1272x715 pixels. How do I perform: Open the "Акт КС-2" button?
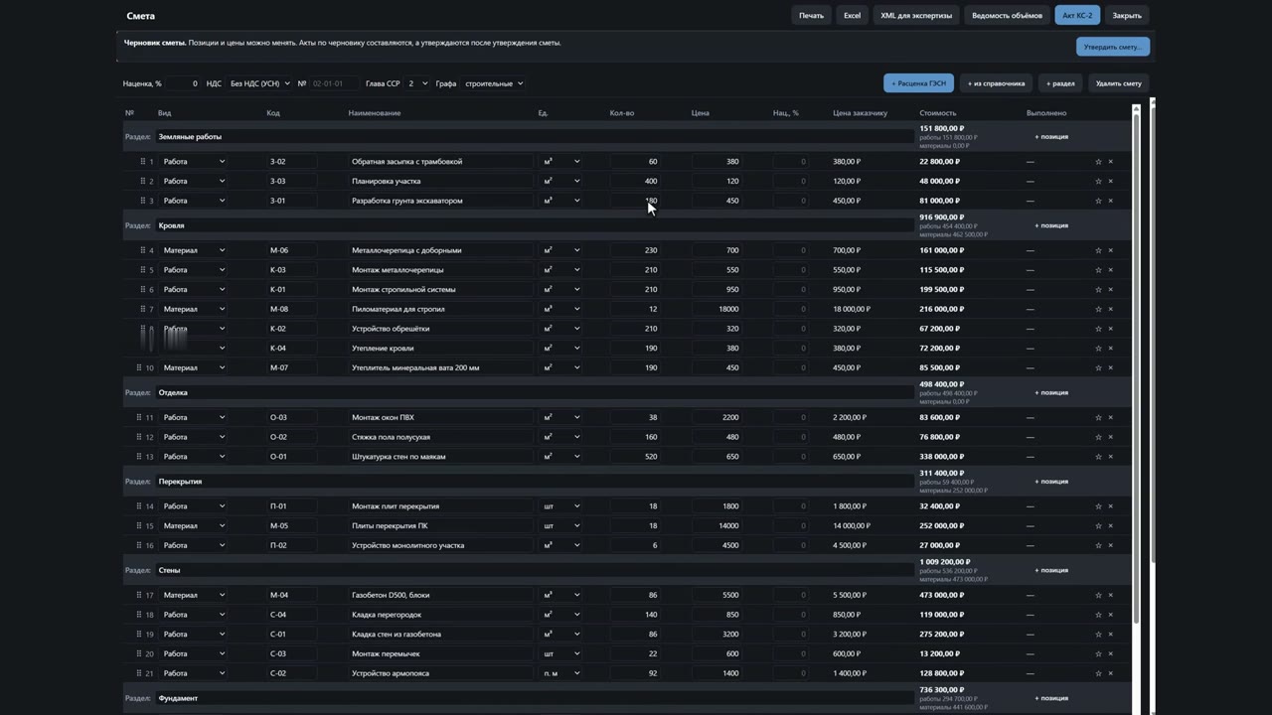click(1077, 16)
